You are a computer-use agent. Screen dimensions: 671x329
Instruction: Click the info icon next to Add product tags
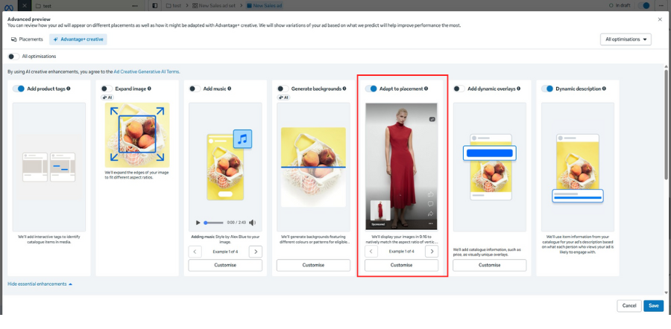69,89
